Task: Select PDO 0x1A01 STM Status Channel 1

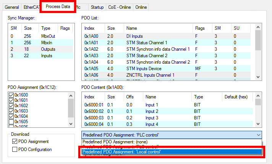Action: pyautogui.click(x=167, y=43)
